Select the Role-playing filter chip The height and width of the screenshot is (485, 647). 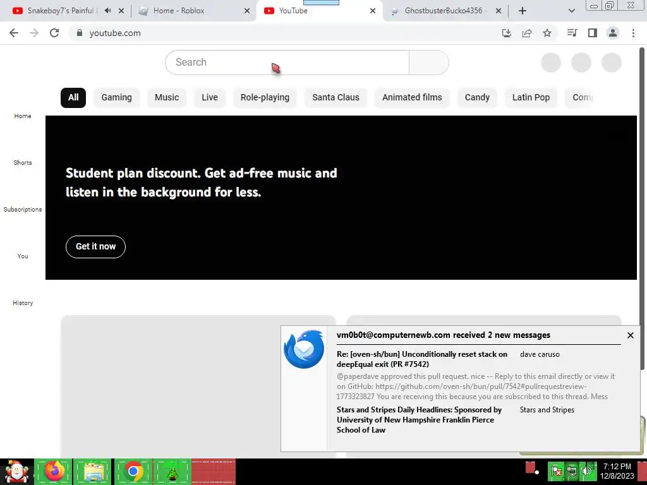(265, 98)
